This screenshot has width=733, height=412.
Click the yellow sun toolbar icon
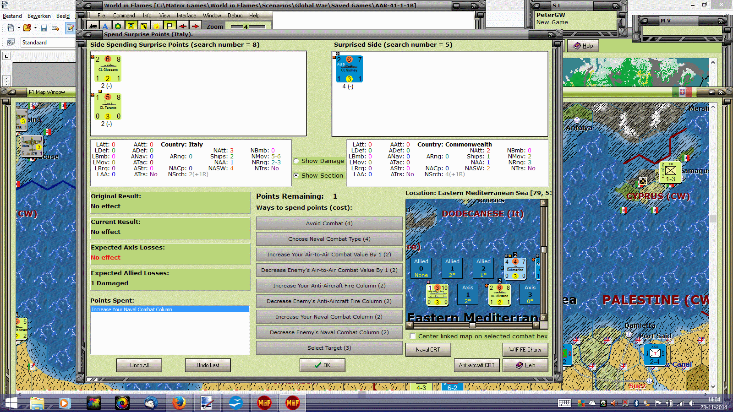click(x=157, y=27)
